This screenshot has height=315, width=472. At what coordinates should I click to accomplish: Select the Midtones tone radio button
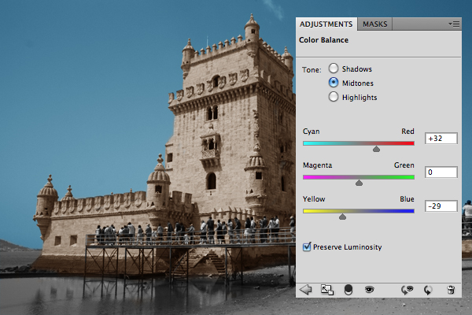point(334,82)
